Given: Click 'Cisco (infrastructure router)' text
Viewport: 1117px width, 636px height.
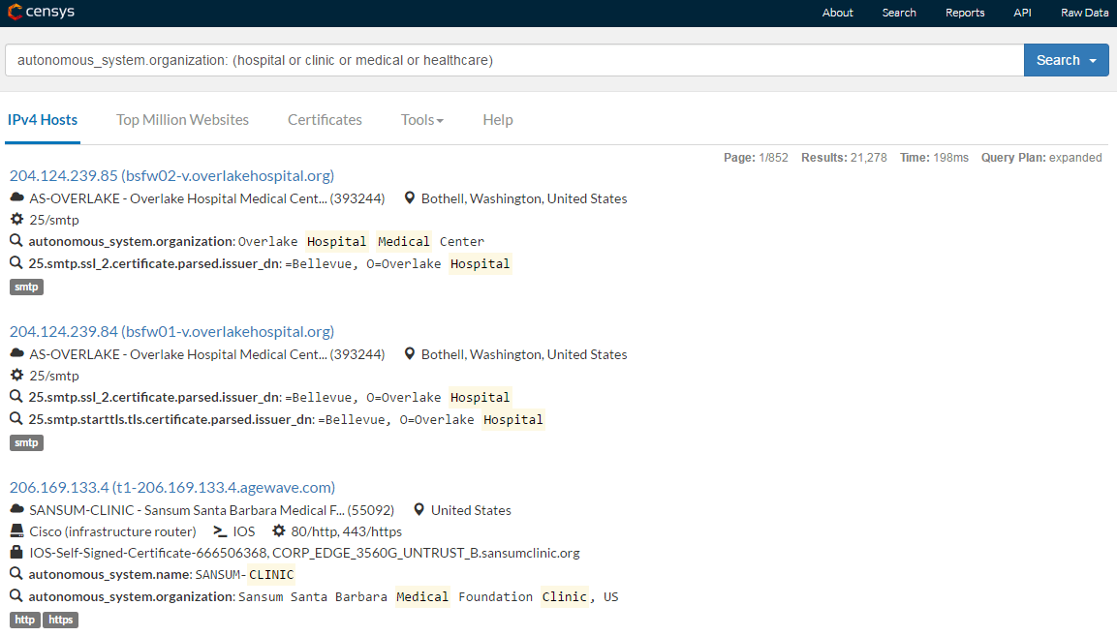Looking at the screenshot, I should [x=112, y=532].
